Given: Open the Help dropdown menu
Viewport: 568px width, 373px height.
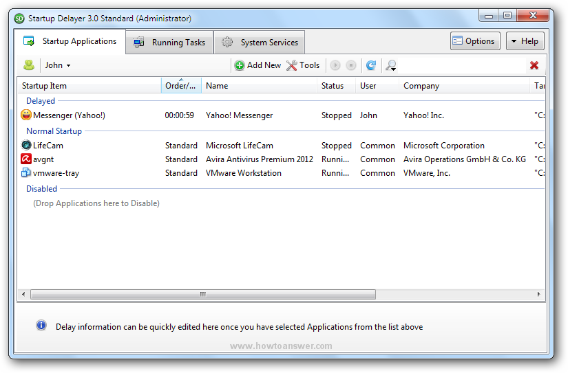Looking at the screenshot, I should 525,41.
